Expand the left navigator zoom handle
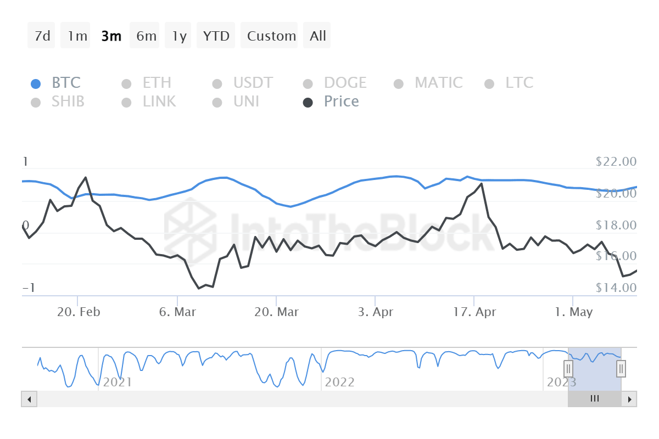The height and width of the screenshot is (439, 659). (x=568, y=369)
